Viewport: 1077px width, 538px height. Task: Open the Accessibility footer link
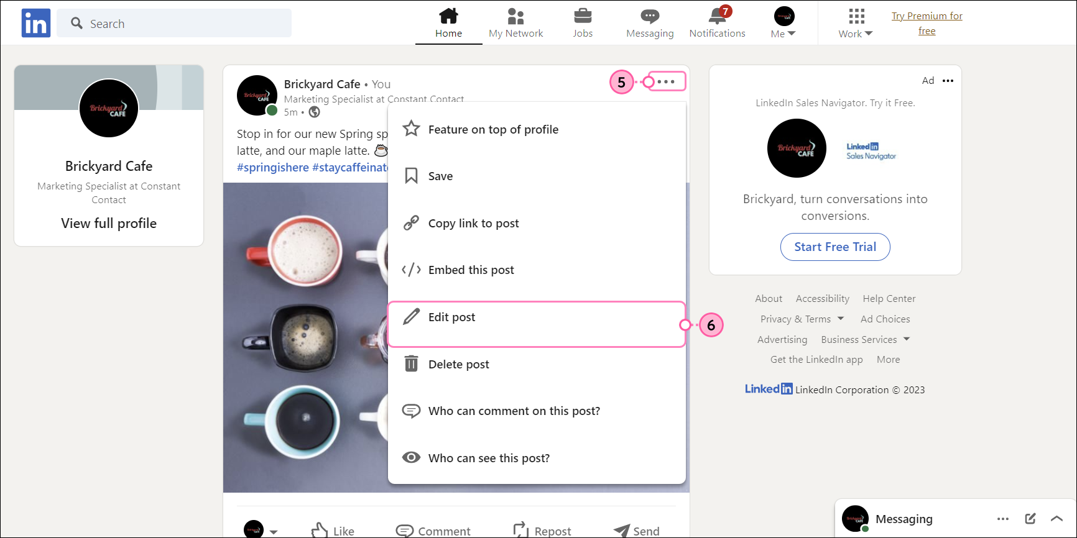click(x=822, y=298)
